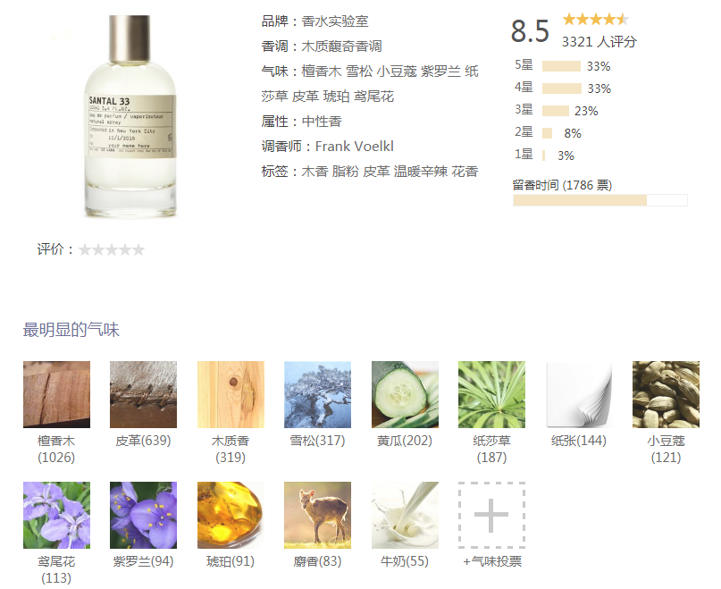This screenshot has width=721, height=589.
Task: Rate three stars in the 评价 row
Action: tap(112, 250)
